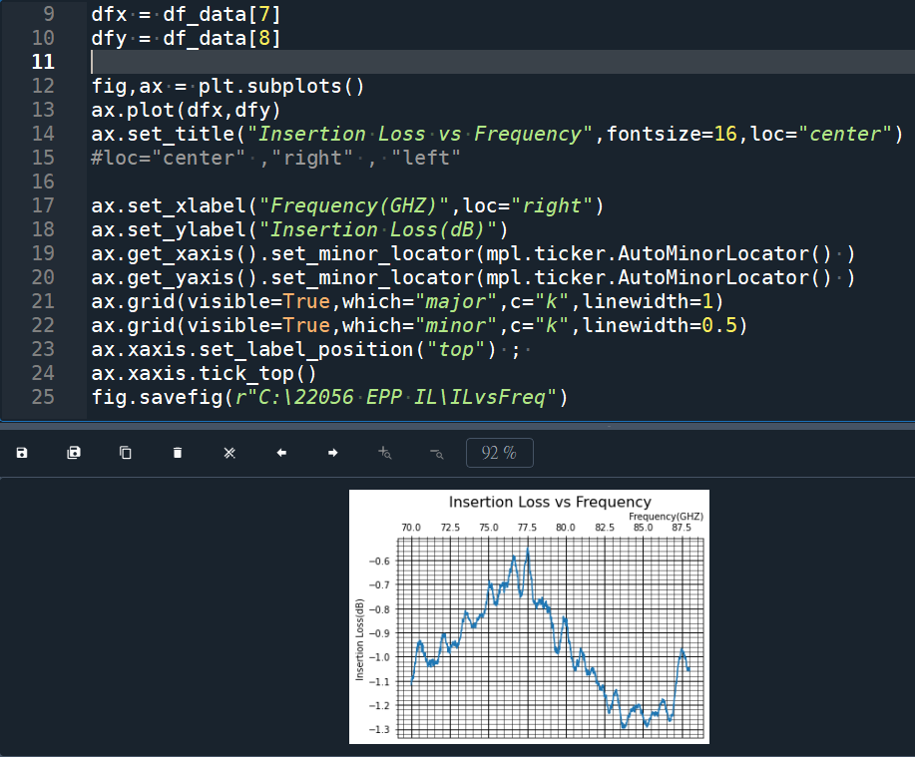915x757 pixels.
Task: Click line number 14 in the editor
Action: (x=42, y=133)
